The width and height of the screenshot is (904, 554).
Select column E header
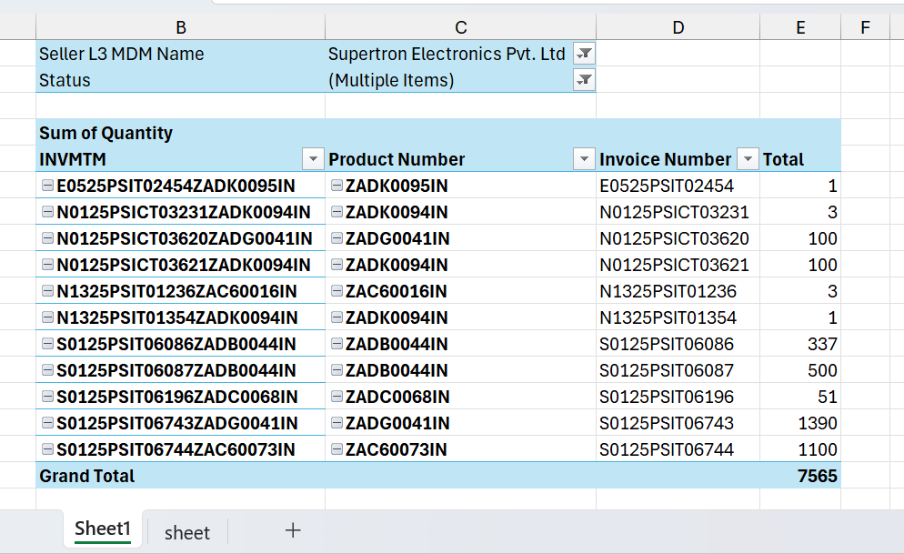(x=799, y=27)
